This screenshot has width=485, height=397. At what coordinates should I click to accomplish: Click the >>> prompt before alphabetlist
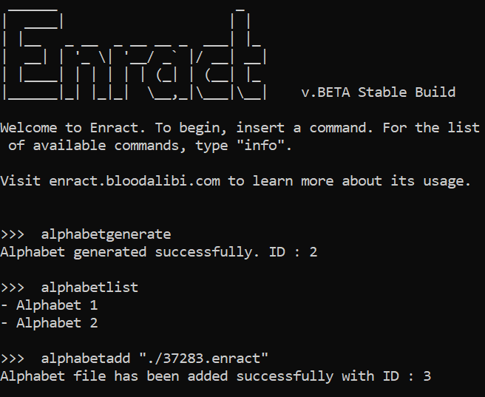click(13, 288)
